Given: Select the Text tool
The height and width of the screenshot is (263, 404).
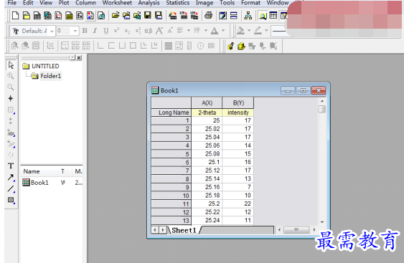Looking at the screenshot, I should pos(11,166).
